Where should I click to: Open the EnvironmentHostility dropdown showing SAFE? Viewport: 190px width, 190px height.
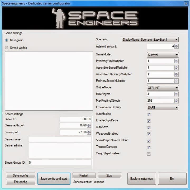coord(163,107)
